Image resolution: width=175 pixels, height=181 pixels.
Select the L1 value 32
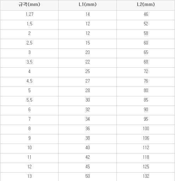pyautogui.click(x=87, y=109)
